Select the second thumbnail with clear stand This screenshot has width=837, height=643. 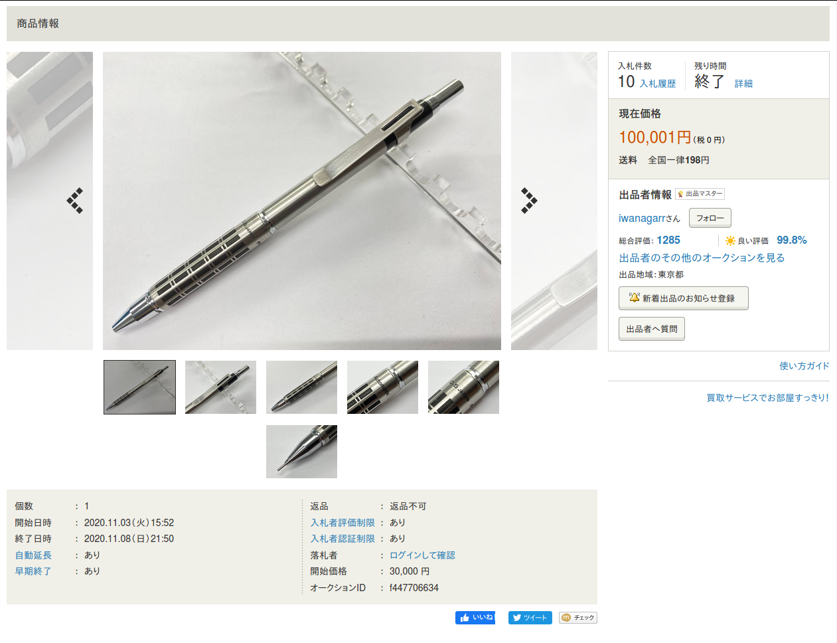click(220, 387)
